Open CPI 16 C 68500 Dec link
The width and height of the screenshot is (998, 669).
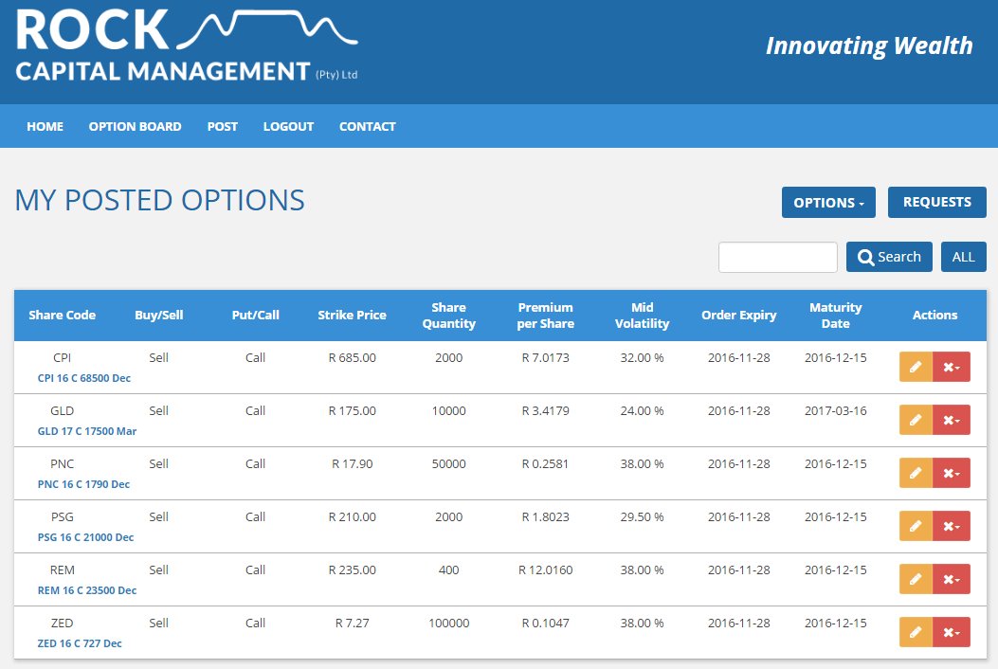tap(84, 378)
